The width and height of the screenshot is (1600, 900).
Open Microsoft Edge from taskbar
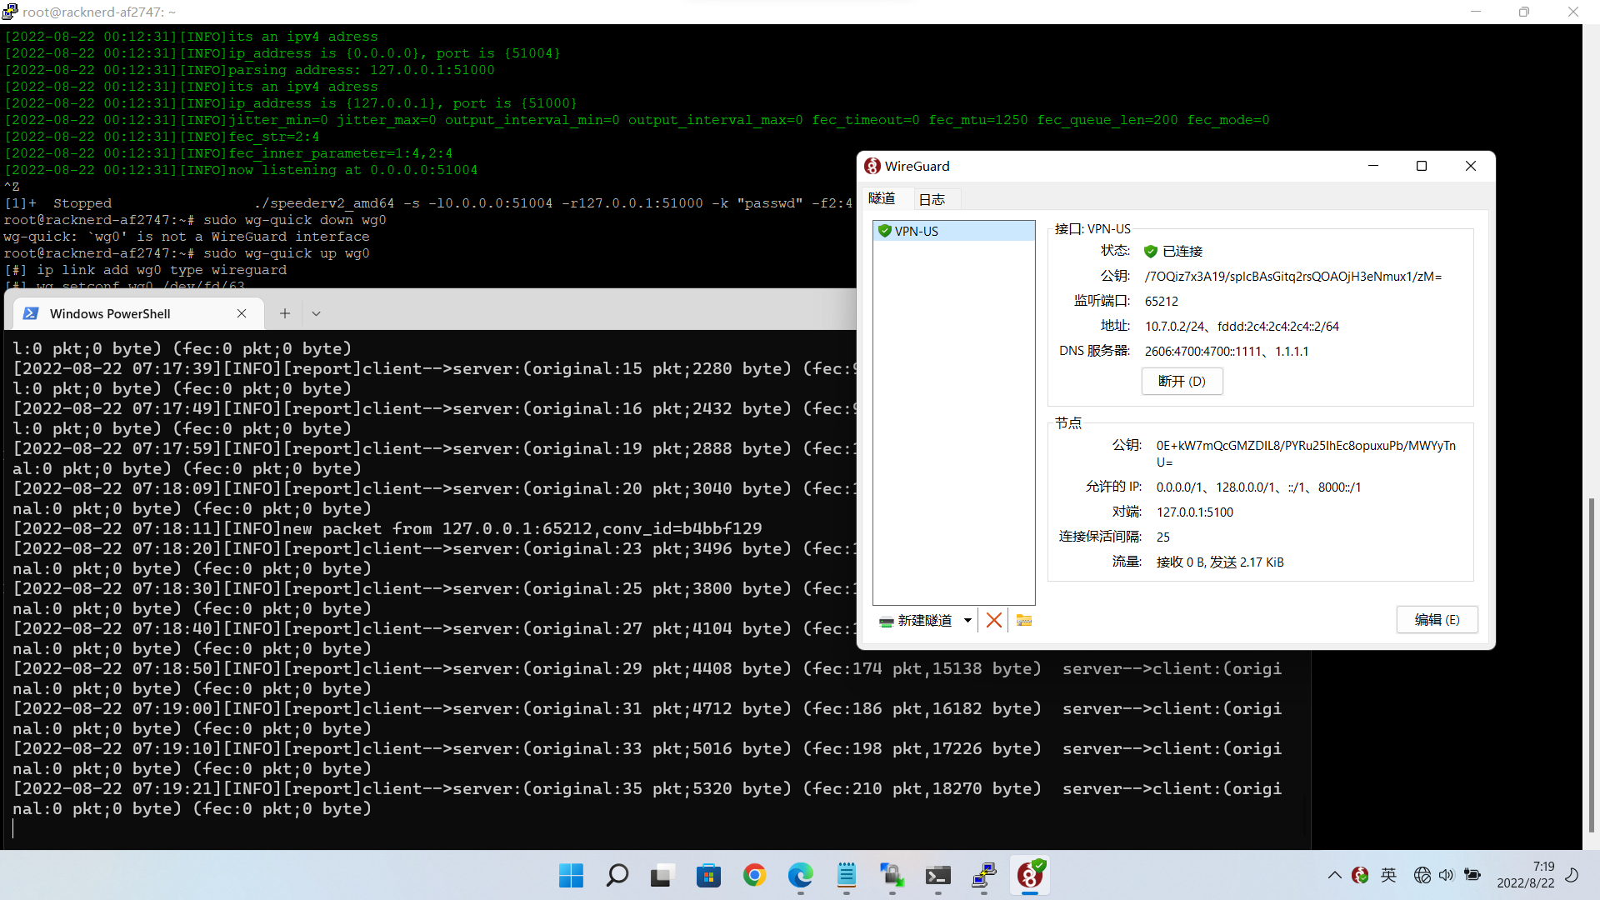[x=800, y=875]
